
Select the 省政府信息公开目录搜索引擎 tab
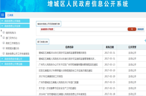click(x=48, y=24)
